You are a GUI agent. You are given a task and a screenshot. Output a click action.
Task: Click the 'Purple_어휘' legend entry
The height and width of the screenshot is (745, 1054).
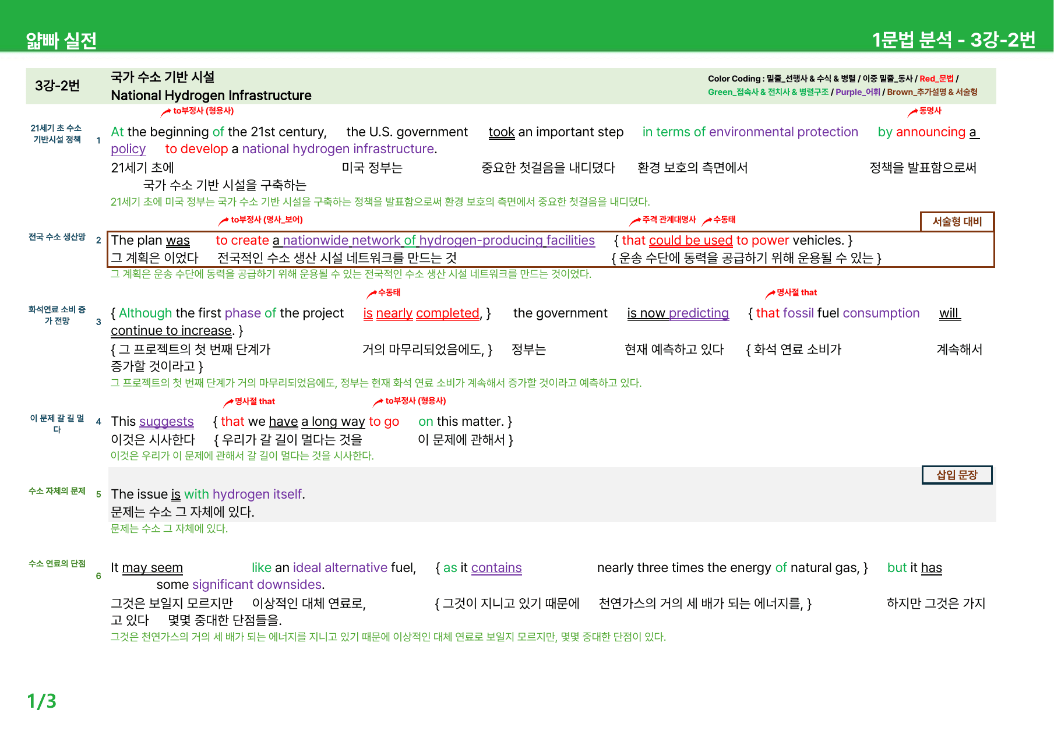(x=858, y=92)
